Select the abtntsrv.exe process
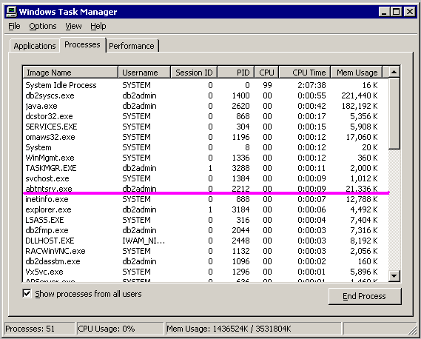Screen dimensions: 421x339 tap(206, 189)
